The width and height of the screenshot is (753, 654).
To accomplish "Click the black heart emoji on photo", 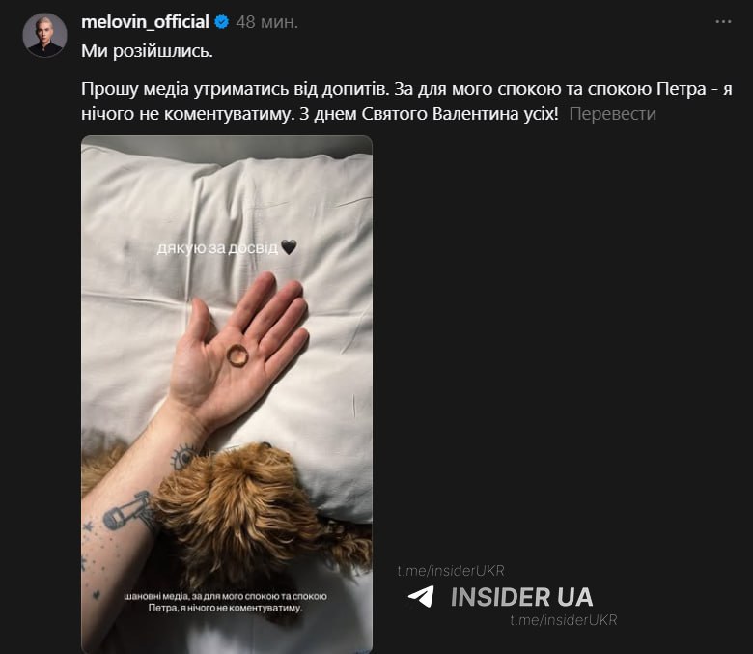I will pos(289,247).
